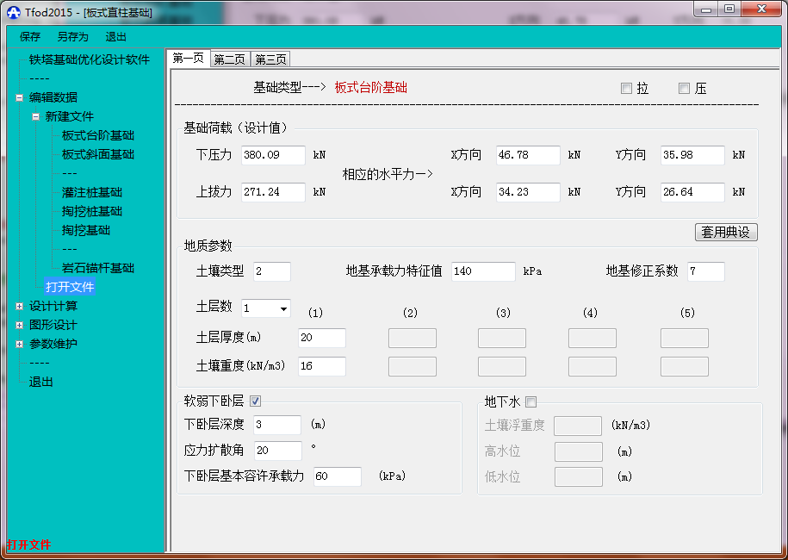
Task: Select 板式斜面基础 in the tree
Action: point(98,154)
